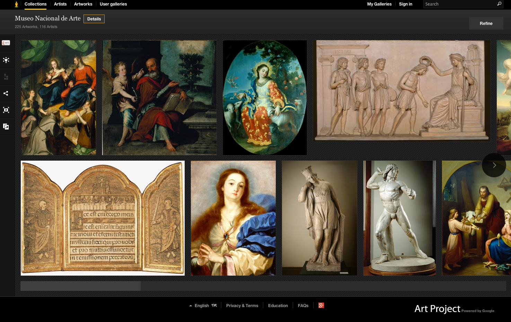Image resolution: width=511 pixels, height=322 pixels.
Task: Open the red-haired Virgin portrait thumbnail
Action: point(233,218)
